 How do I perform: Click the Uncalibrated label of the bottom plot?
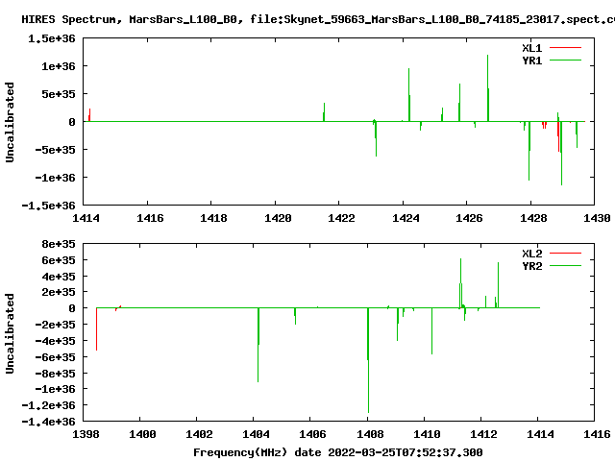point(10,333)
